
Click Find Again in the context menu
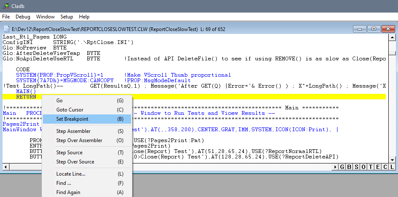click(68, 192)
